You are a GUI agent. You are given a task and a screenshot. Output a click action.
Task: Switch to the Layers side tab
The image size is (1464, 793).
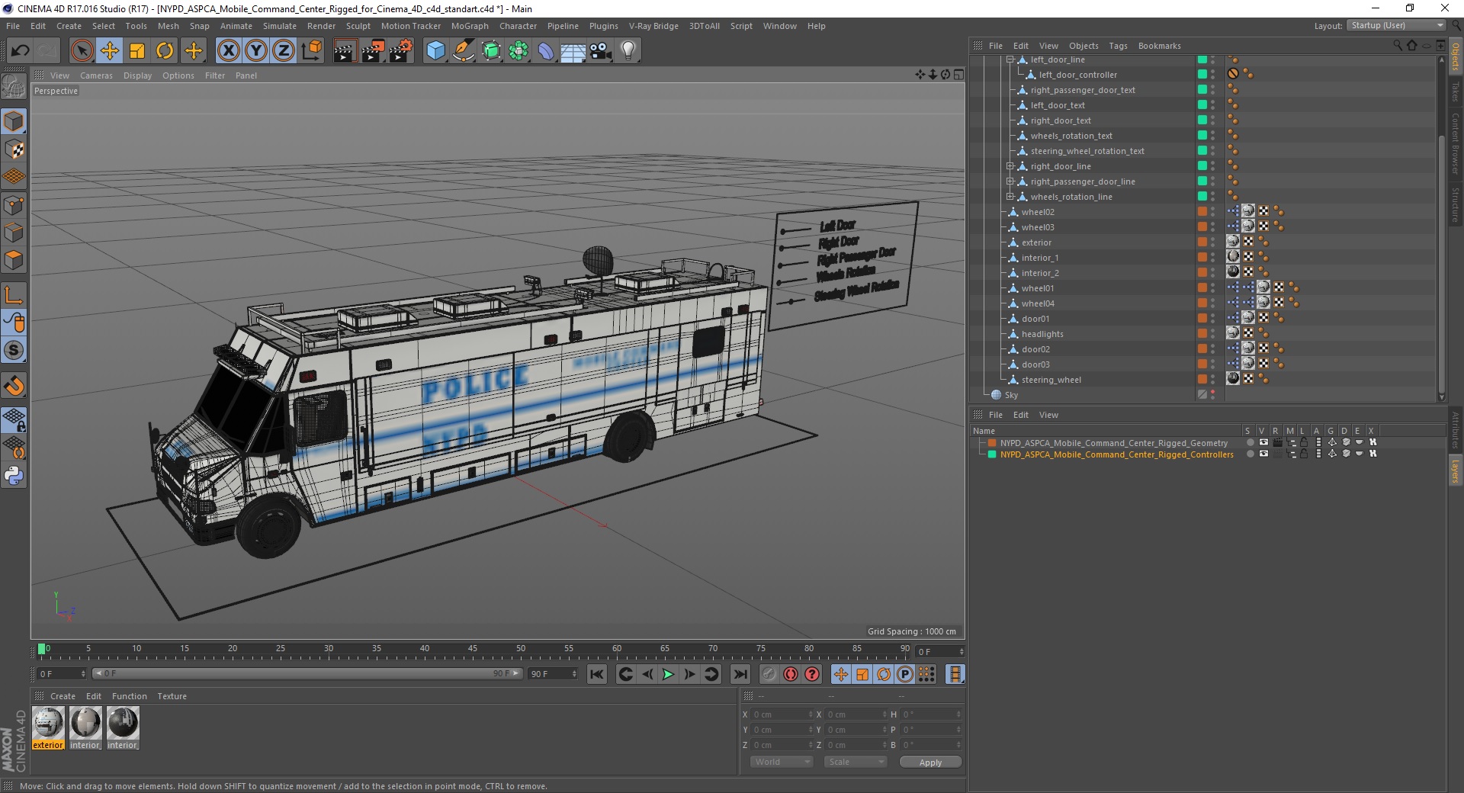point(1455,470)
